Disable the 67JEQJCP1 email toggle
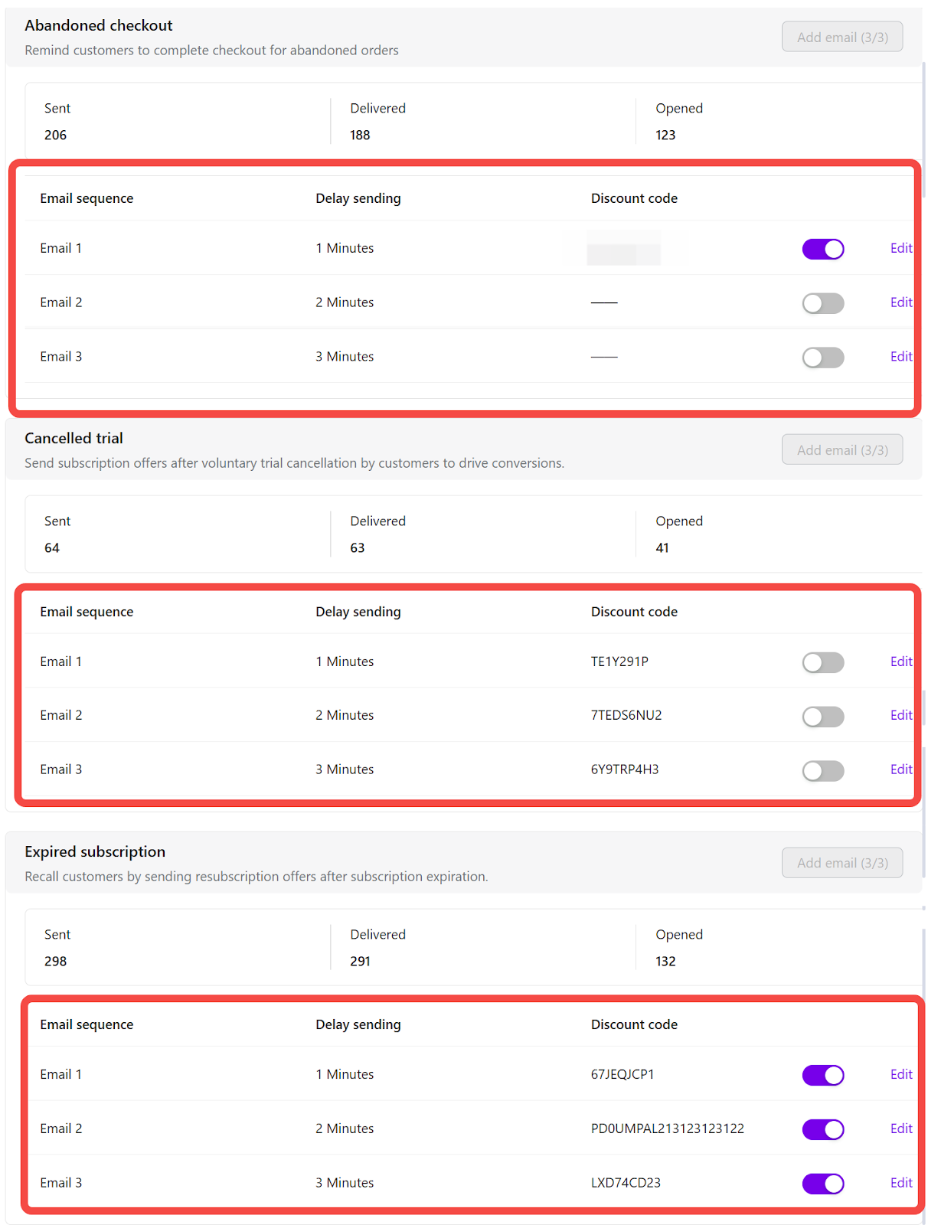 (x=823, y=1075)
